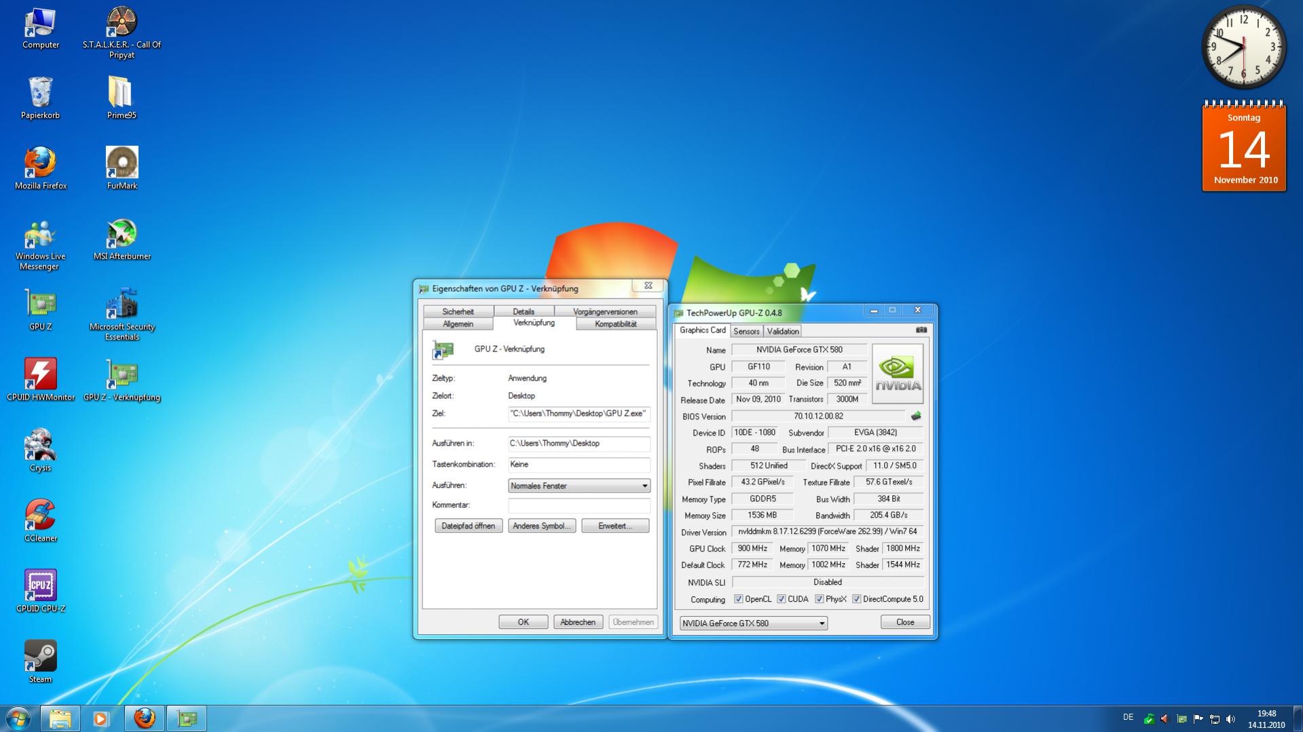Launch the Crysis desktop shortcut

pyautogui.click(x=40, y=451)
